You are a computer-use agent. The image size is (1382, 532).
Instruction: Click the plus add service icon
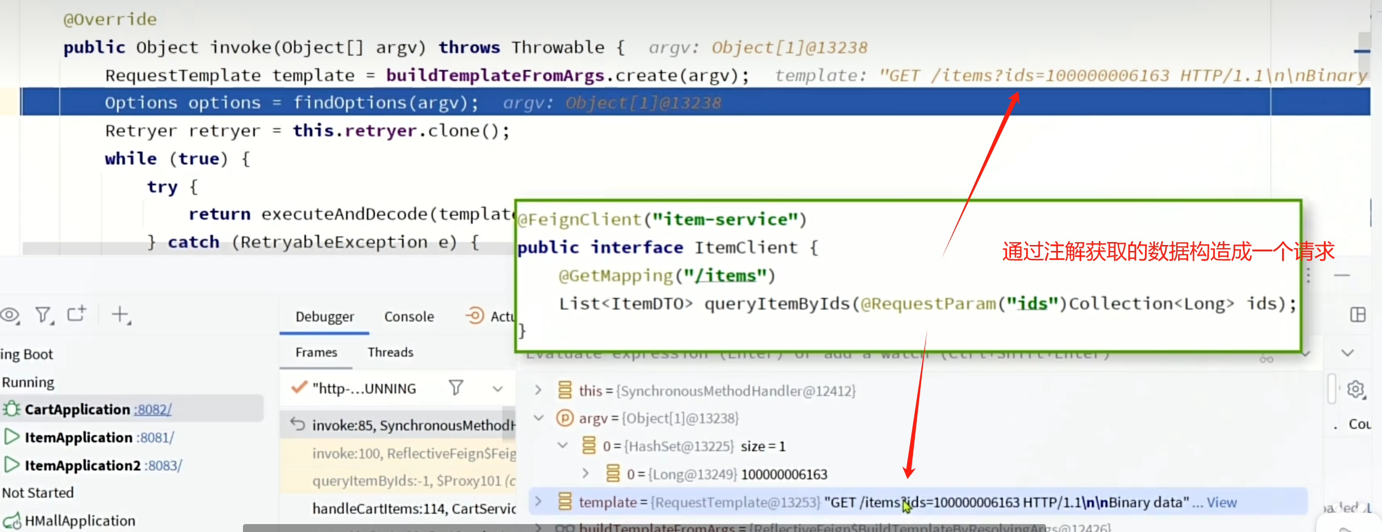[x=120, y=315]
